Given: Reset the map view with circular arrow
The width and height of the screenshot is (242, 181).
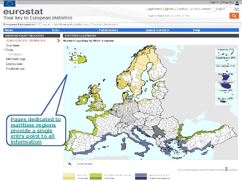Looking at the screenshot, I should click(75, 53).
